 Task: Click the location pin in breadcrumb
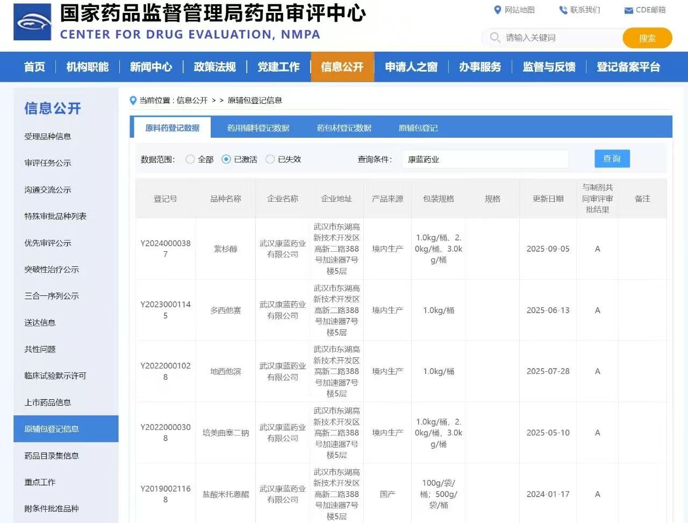tap(133, 101)
